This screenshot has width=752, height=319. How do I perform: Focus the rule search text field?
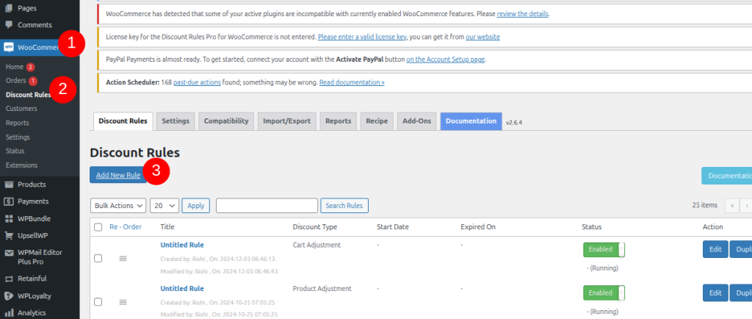point(267,205)
